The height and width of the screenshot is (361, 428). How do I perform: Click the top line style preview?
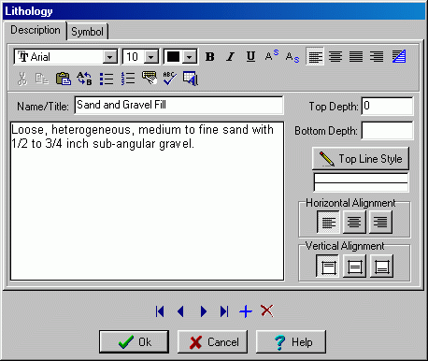pyautogui.click(x=361, y=182)
